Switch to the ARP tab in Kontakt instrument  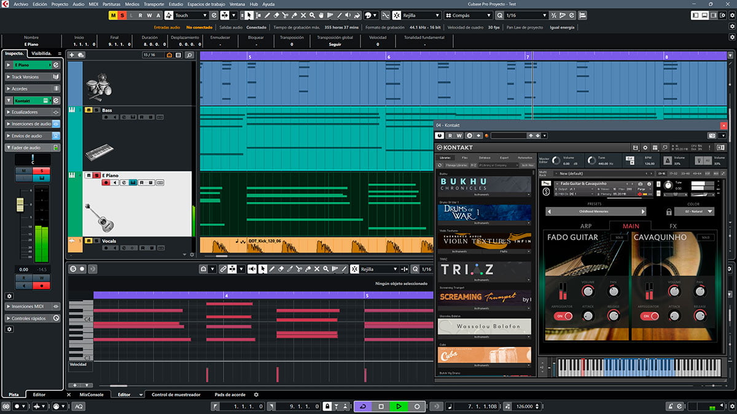585,226
